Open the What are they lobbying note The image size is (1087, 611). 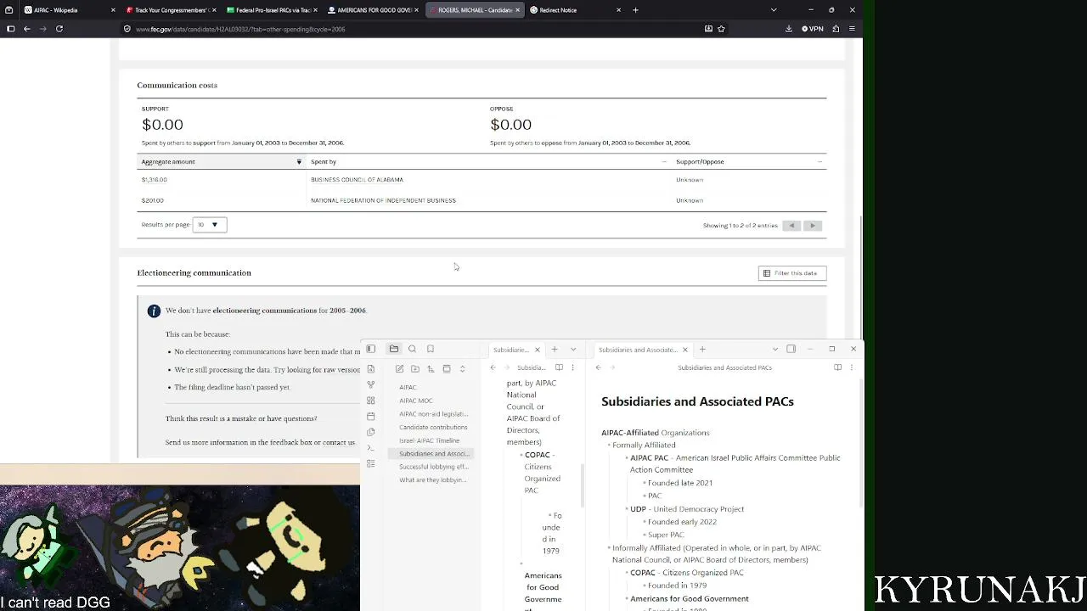coord(433,480)
